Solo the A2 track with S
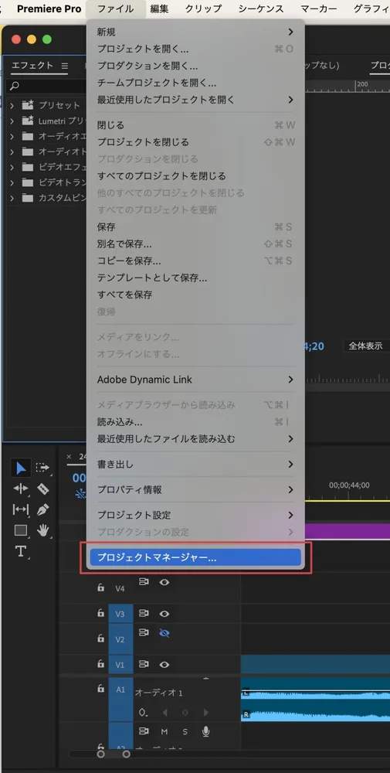 [x=185, y=732]
